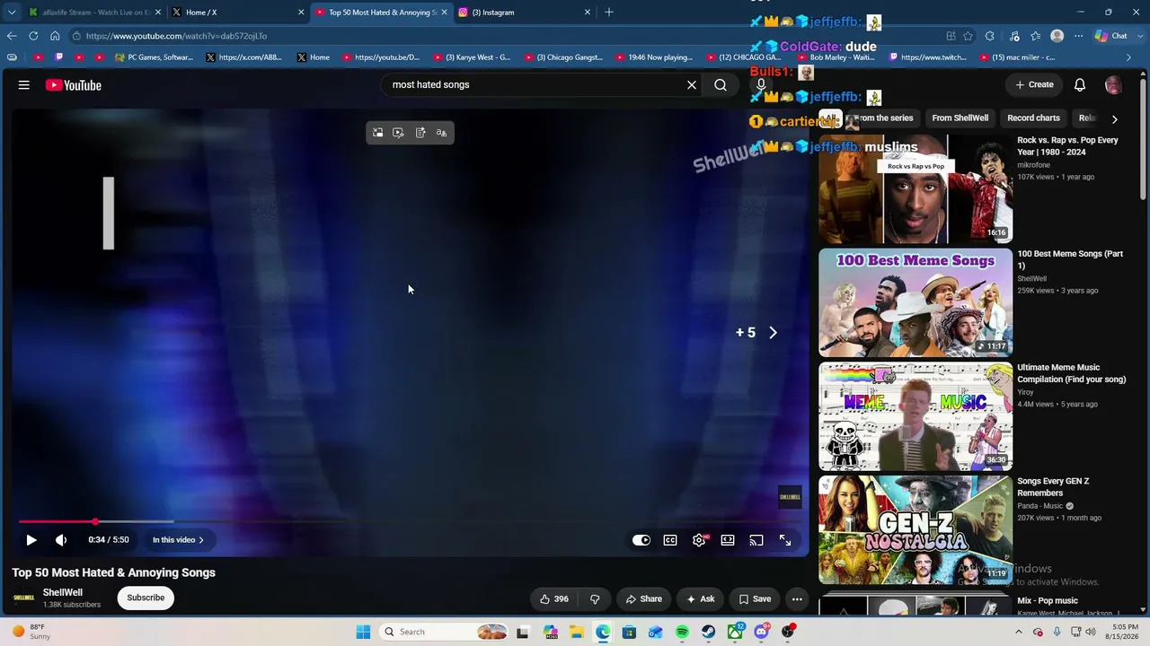The image size is (1150, 646).
Task: Click the Ask button
Action: coord(701,599)
